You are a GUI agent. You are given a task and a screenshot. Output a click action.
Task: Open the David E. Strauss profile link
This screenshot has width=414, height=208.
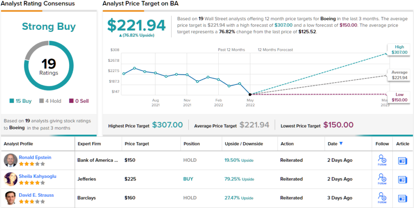click(36, 195)
